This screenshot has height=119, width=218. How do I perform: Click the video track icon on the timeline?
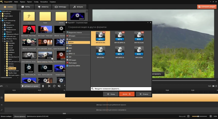(2, 98)
